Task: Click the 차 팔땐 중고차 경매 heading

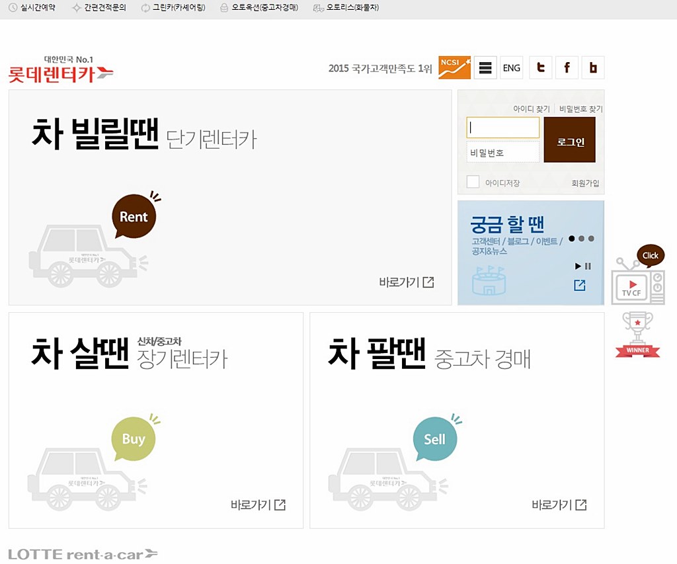Action: click(x=429, y=354)
